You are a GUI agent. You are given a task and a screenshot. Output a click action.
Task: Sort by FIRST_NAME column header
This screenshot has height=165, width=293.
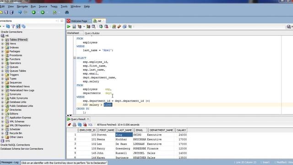tap(106, 130)
